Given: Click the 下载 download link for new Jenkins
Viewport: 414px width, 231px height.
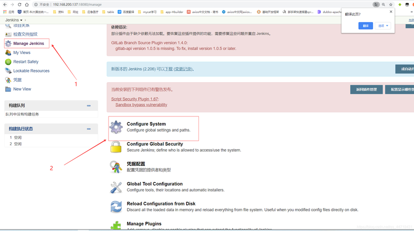Looking at the screenshot, I should 169,69.
